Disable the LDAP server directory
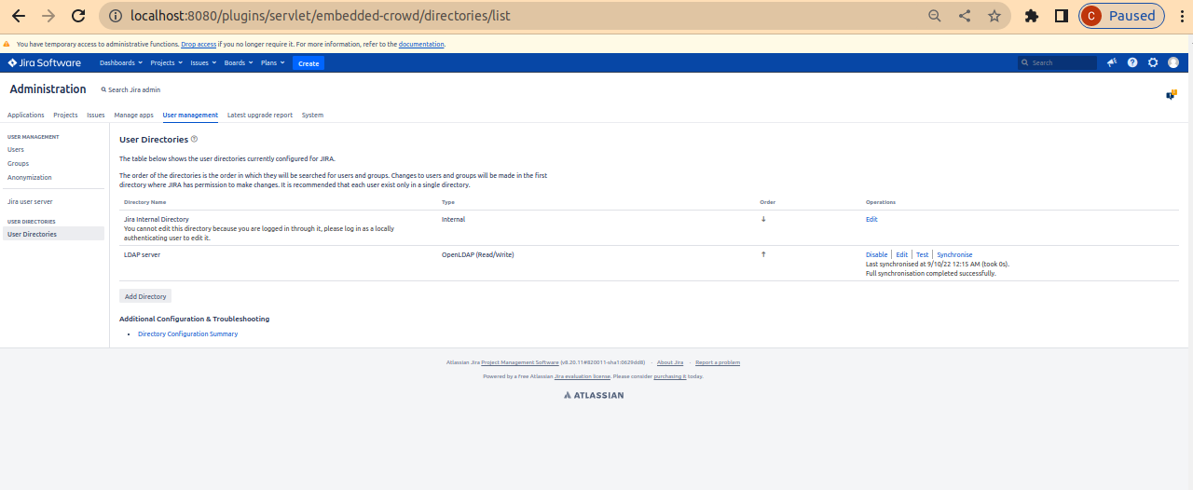Screen dimensions: 1193x490 click(x=877, y=254)
